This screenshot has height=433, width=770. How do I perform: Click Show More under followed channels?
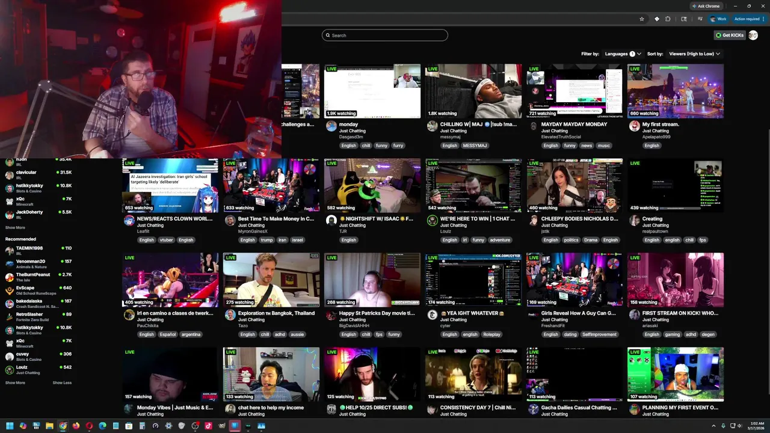pyautogui.click(x=15, y=227)
